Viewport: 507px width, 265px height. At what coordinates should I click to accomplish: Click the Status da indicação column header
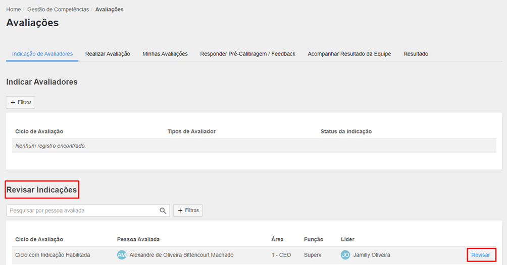point(346,131)
